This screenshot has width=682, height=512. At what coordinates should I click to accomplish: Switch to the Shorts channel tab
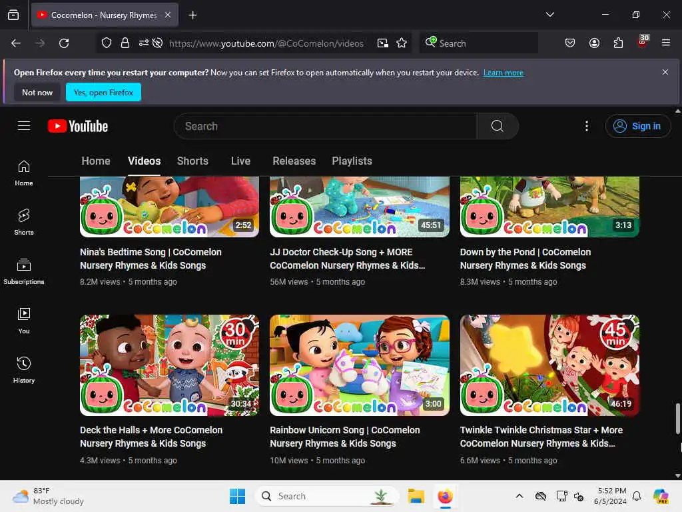coord(192,161)
